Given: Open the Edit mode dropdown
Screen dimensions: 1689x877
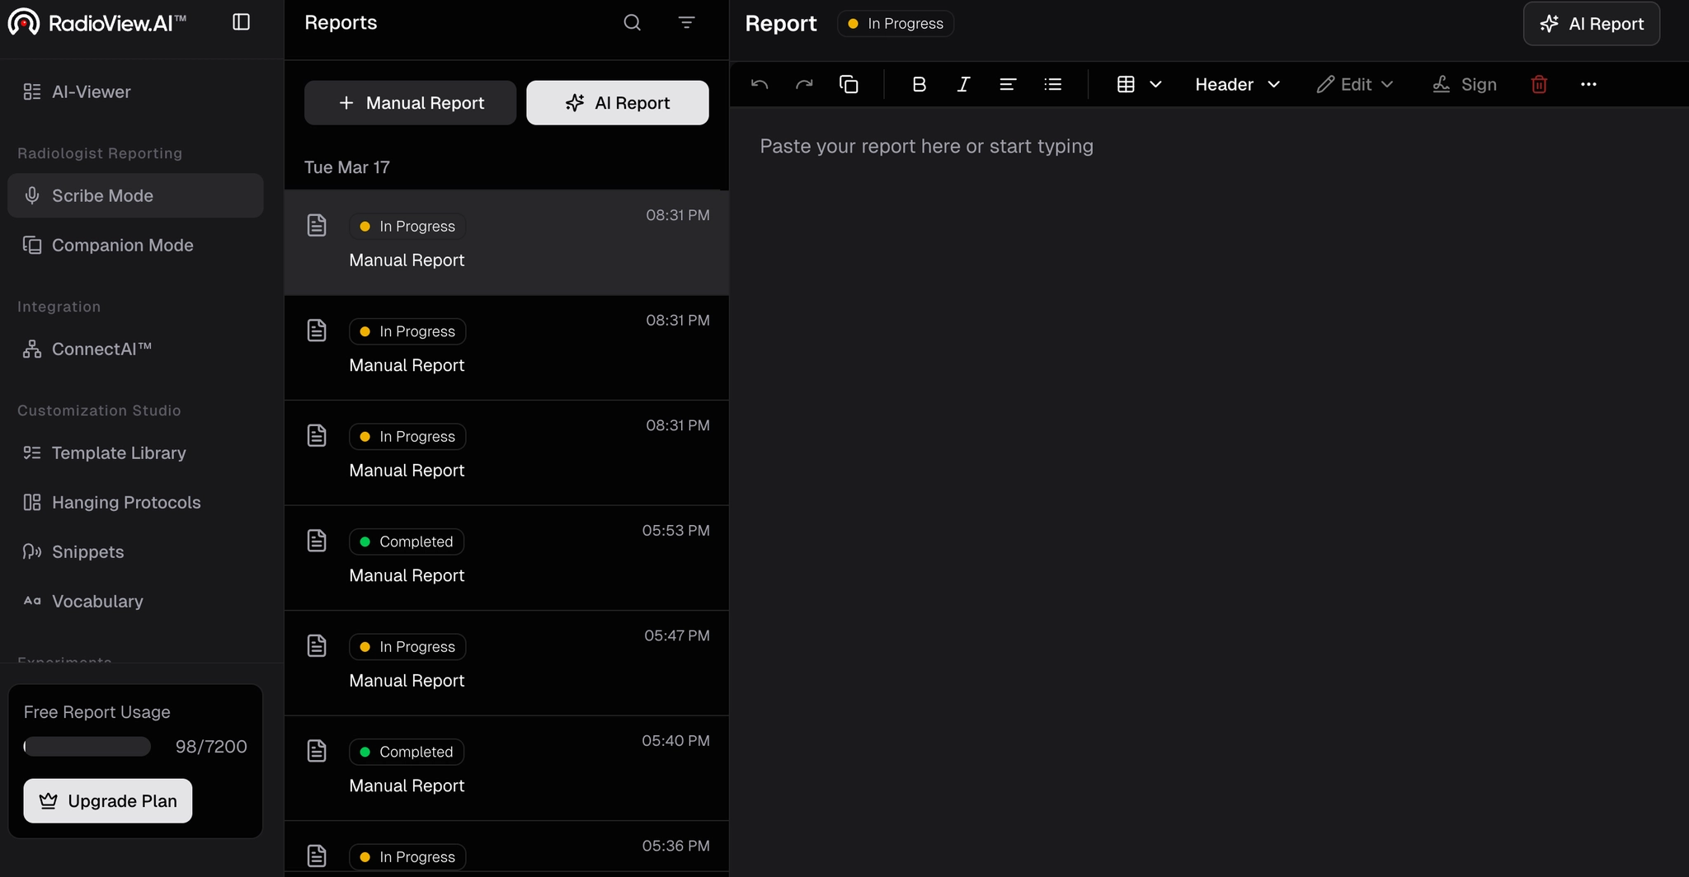Looking at the screenshot, I should pos(1354,84).
